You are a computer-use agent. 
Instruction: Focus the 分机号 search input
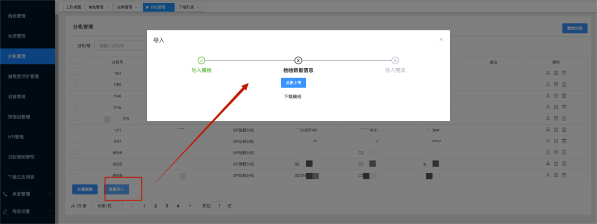click(x=120, y=46)
